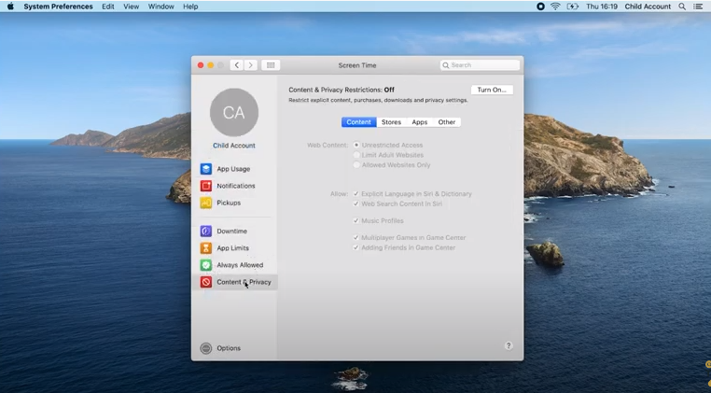Viewport: 711px width, 393px height.
Task: Click the Wi-Fi status icon
Action: pos(555,7)
